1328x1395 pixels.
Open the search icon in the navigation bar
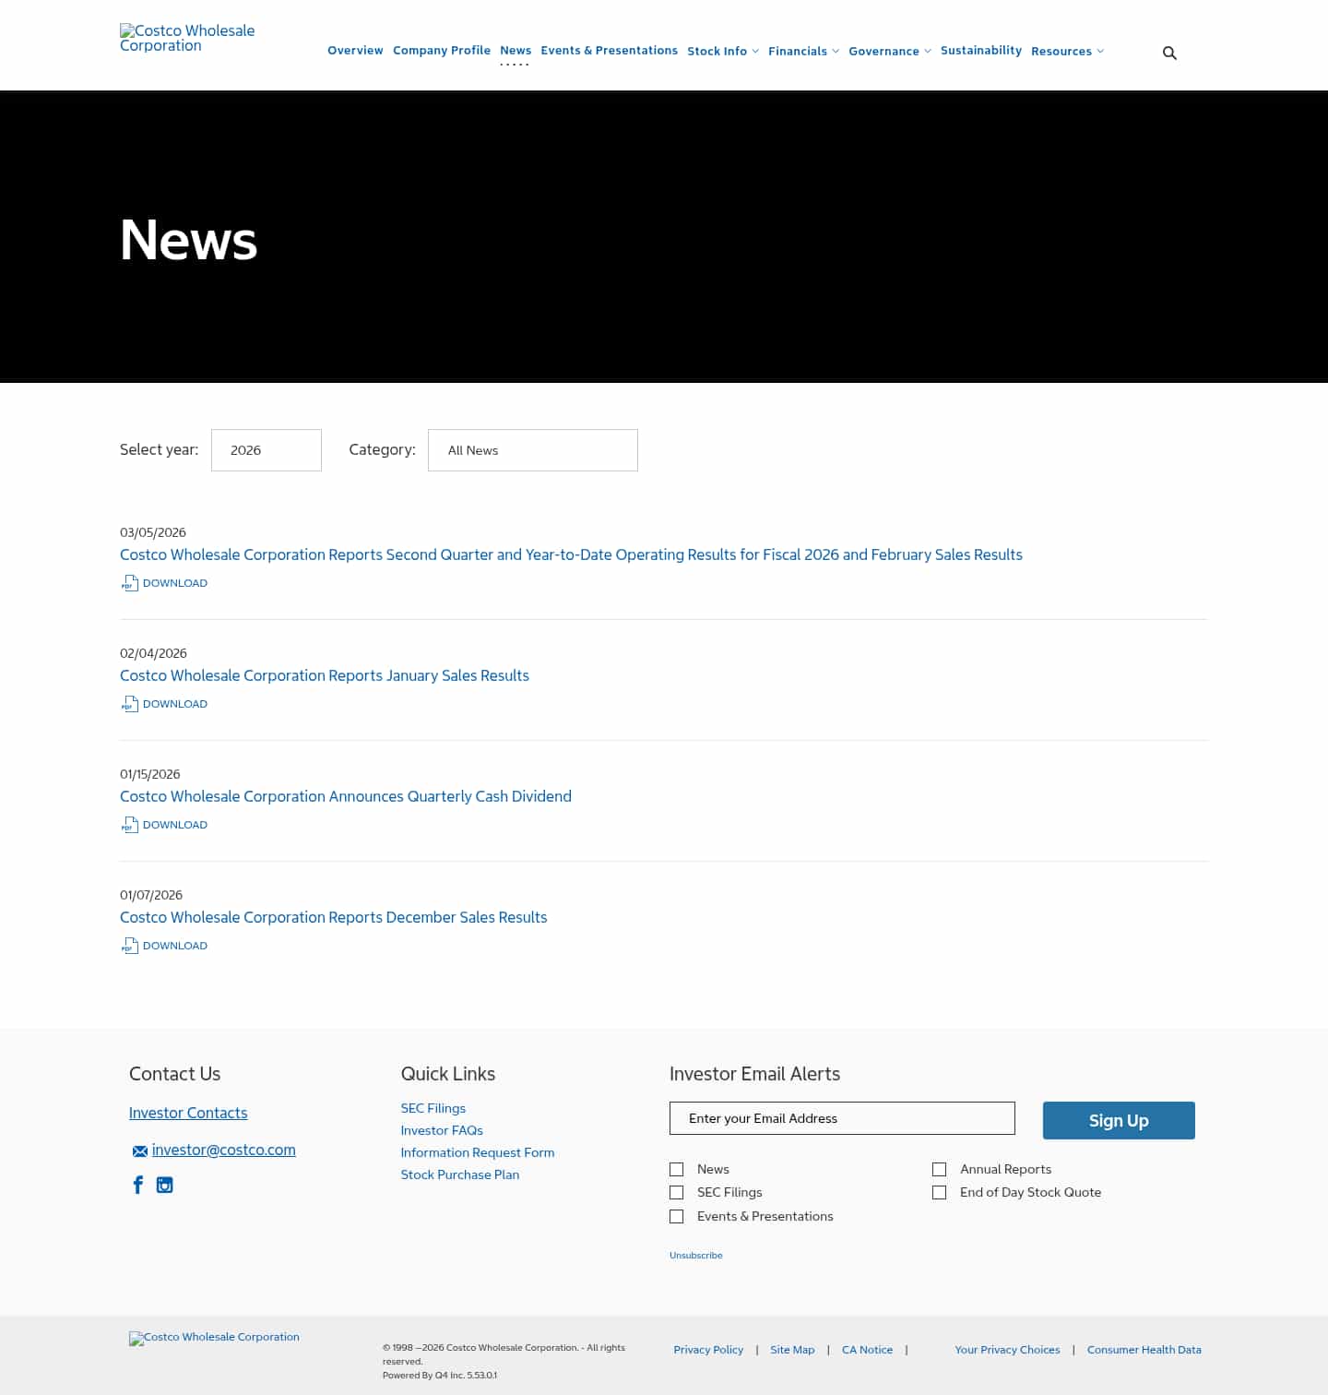click(1169, 53)
